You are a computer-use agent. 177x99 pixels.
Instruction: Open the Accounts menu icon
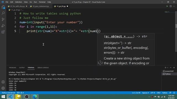click(3, 82)
